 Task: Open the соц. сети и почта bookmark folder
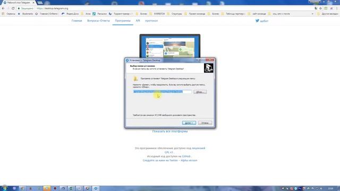tap(279, 14)
